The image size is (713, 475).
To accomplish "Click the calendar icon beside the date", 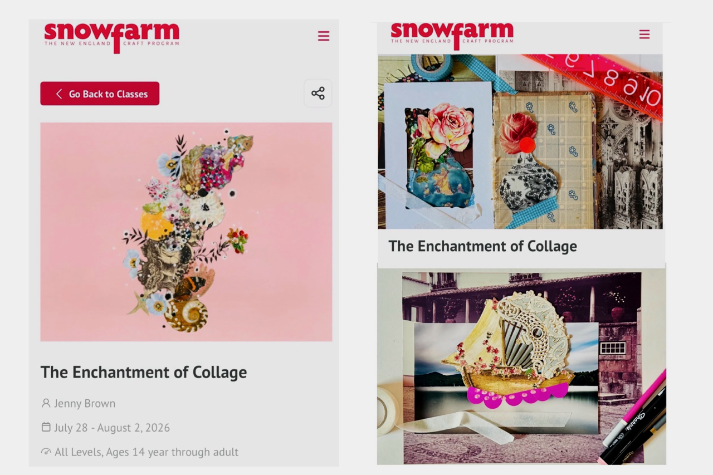I will pos(46,427).
